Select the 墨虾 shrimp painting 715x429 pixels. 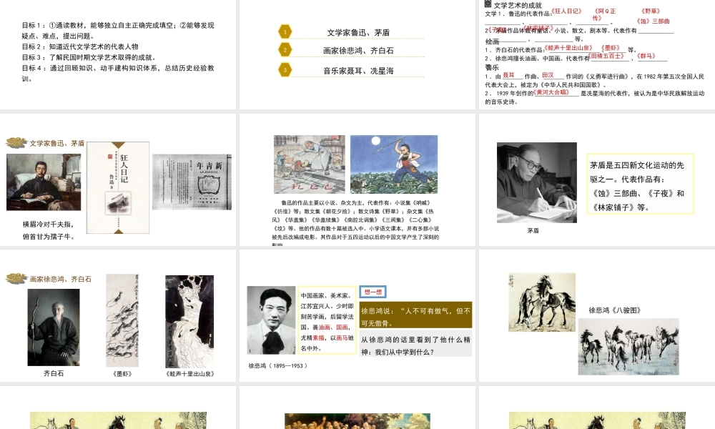click(x=122, y=320)
